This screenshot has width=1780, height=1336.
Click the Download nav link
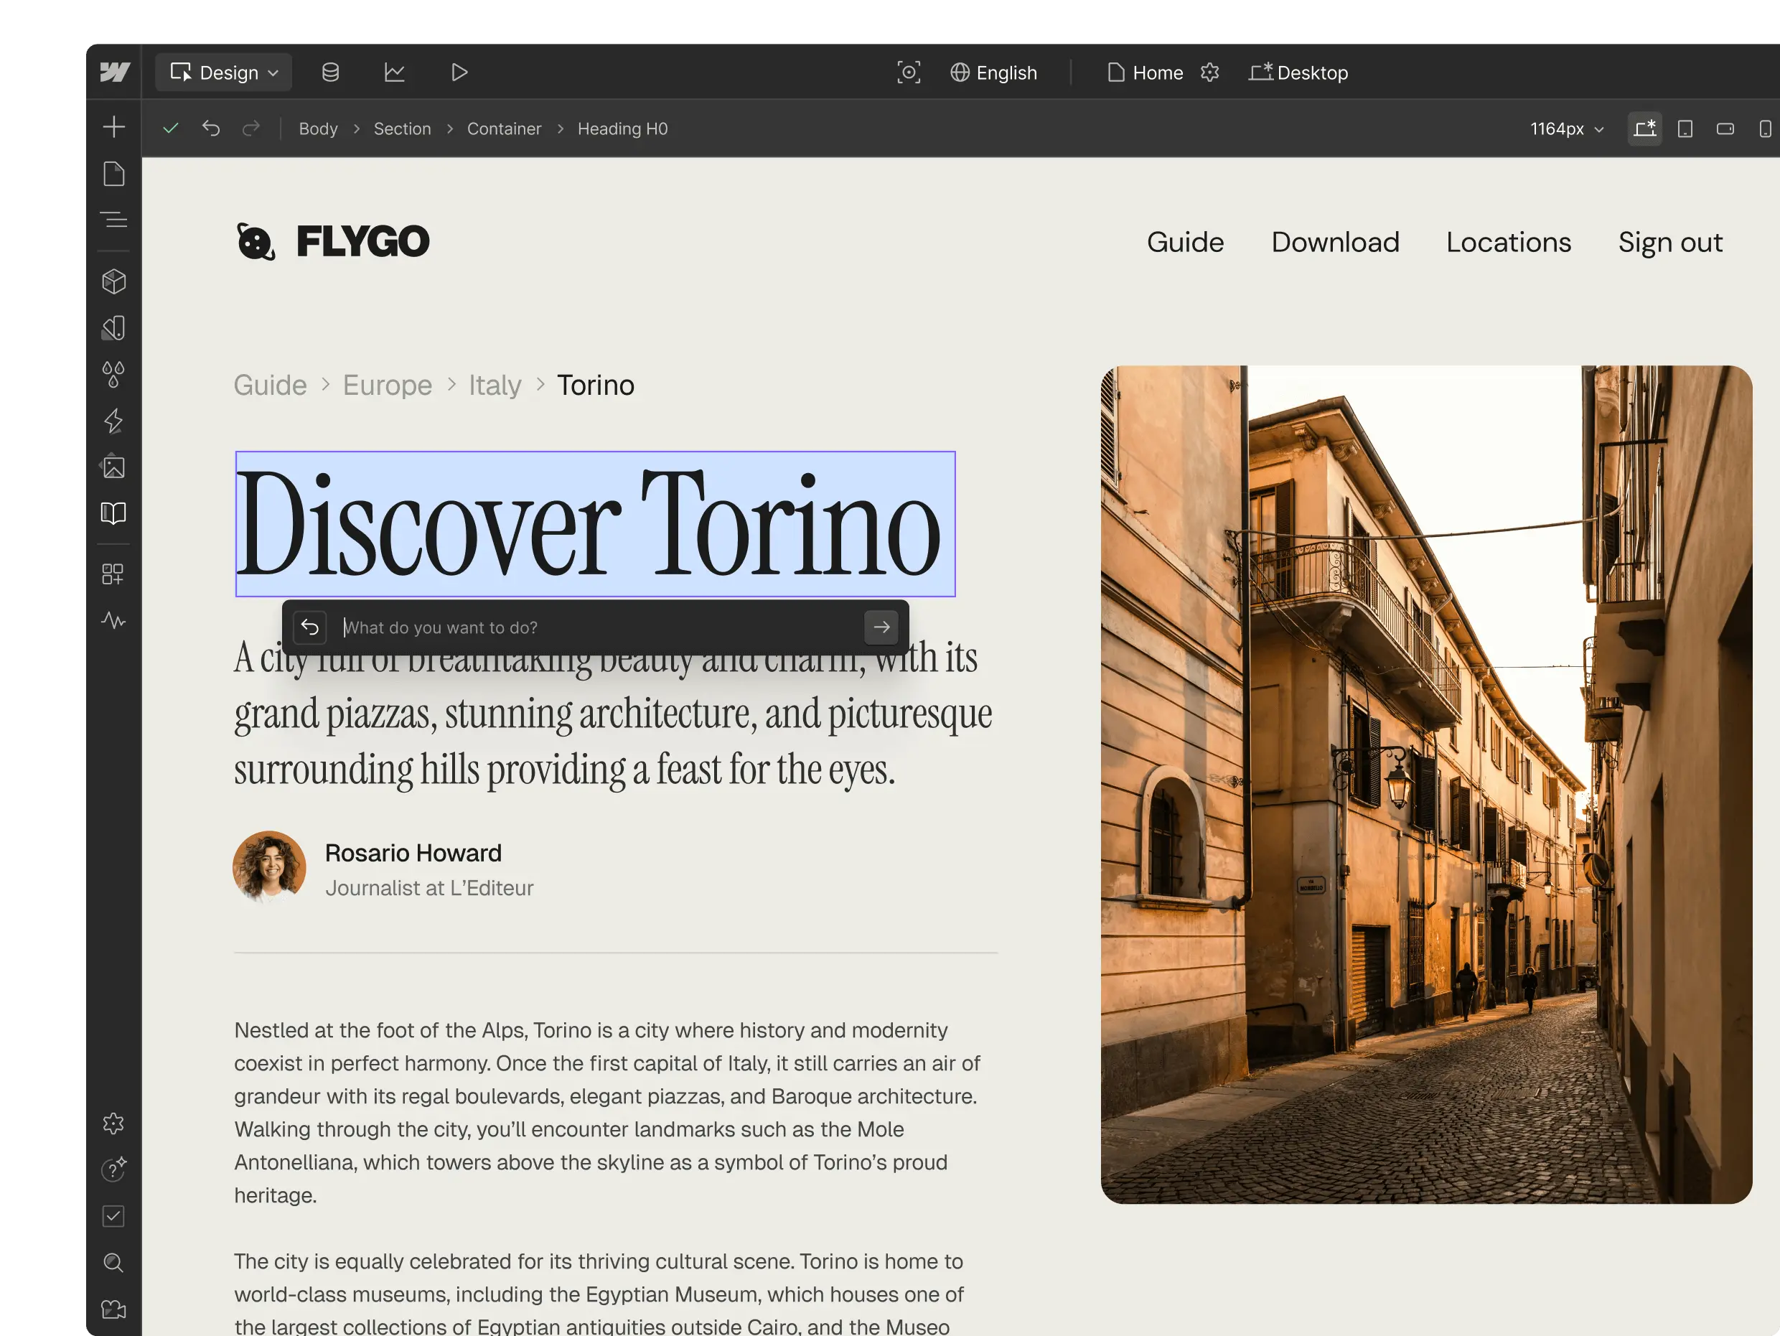(x=1335, y=242)
